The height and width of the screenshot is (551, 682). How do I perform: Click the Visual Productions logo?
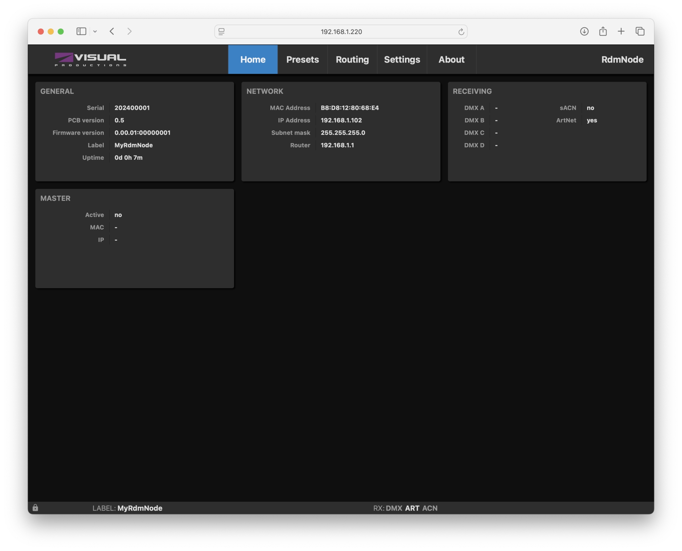coord(90,59)
